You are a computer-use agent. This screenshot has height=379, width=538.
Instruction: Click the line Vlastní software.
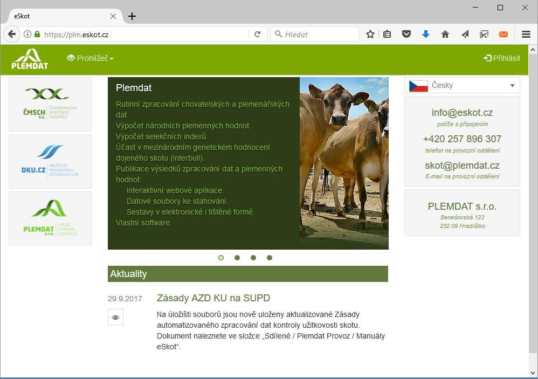pyautogui.click(x=143, y=223)
